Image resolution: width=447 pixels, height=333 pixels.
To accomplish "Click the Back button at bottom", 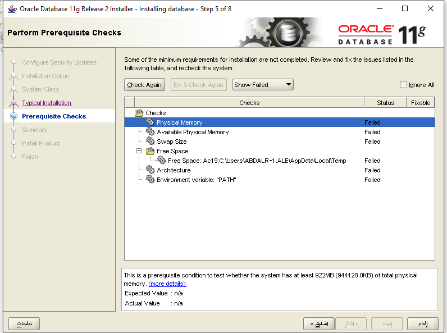I will tap(318, 323).
